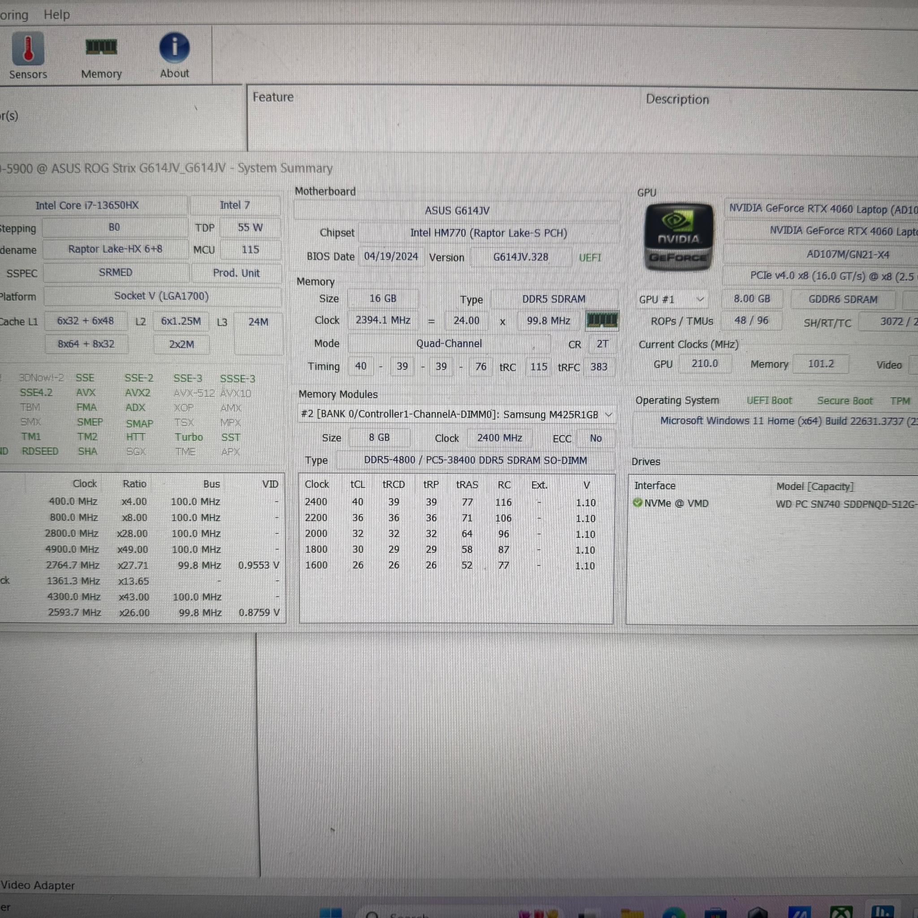Click the tRFC value 383
Screen dimensions: 918x918
click(x=599, y=367)
